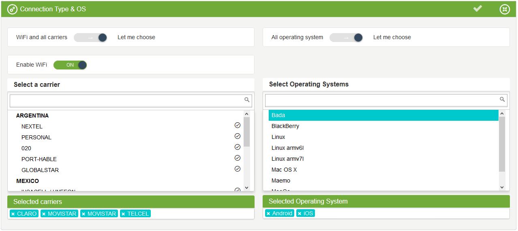518x231 pixels.
Task: Click operating systems list scrollbar up arrow
Action: tap(502, 114)
